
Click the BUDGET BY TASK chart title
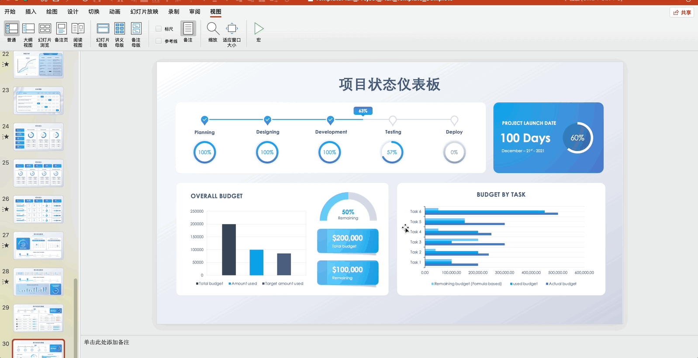click(x=501, y=195)
